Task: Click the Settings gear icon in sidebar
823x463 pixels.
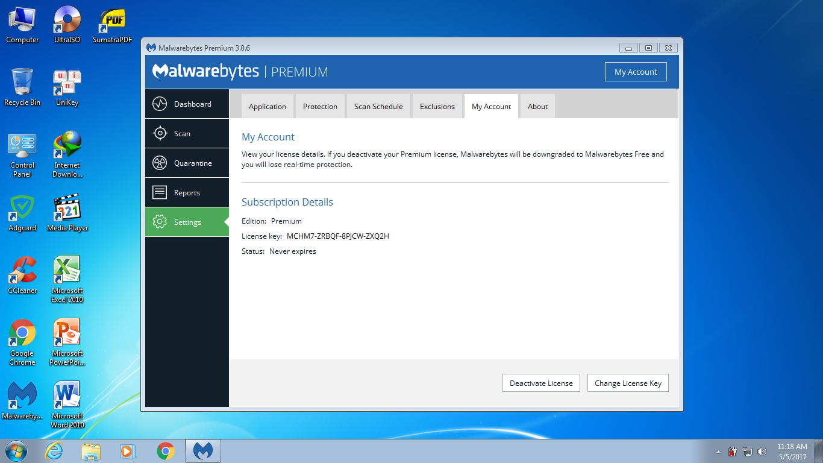Action: click(160, 222)
